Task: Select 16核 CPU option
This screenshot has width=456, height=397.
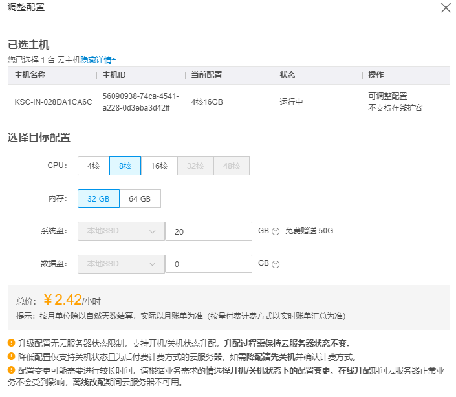Action: tap(159, 166)
